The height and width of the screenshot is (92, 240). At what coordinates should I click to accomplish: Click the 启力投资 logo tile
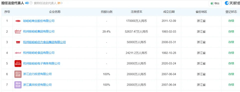[18, 74]
